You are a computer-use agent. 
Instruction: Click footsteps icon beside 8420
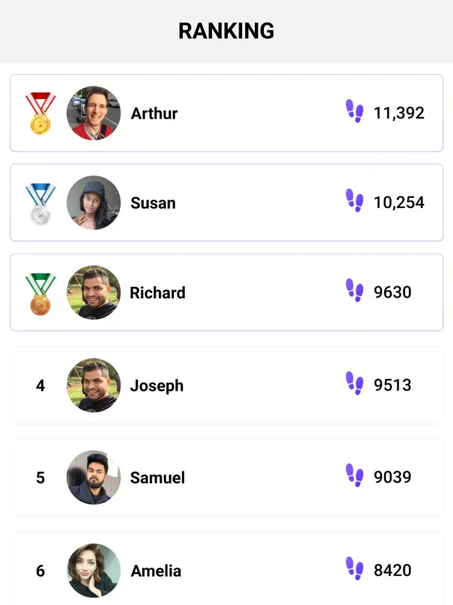355,569
